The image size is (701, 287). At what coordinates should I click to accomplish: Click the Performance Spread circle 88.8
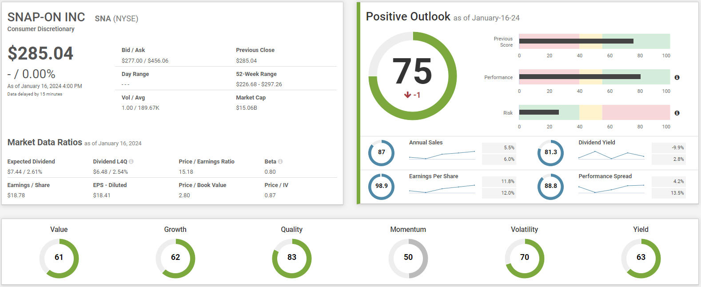[x=551, y=186]
